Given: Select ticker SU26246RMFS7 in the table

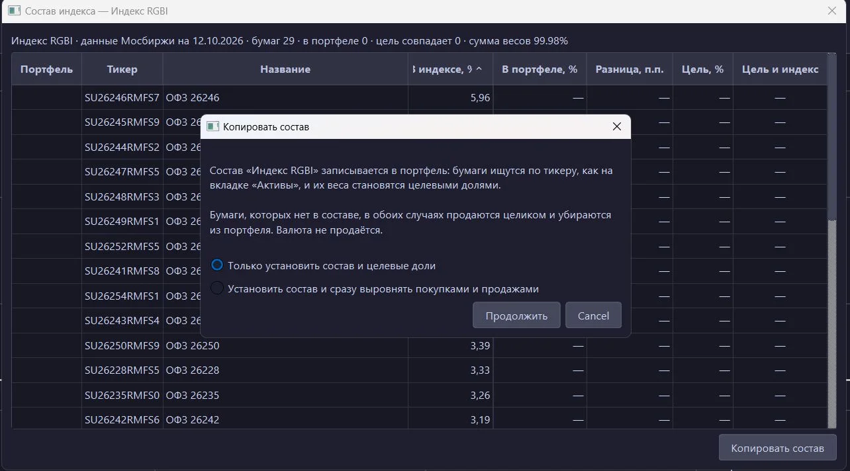Looking at the screenshot, I should click(122, 98).
